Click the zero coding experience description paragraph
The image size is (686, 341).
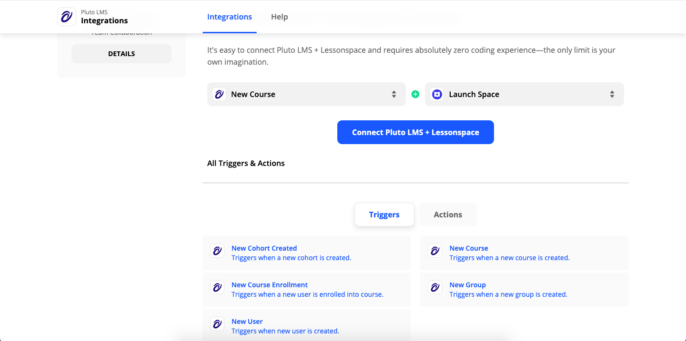click(411, 56)
